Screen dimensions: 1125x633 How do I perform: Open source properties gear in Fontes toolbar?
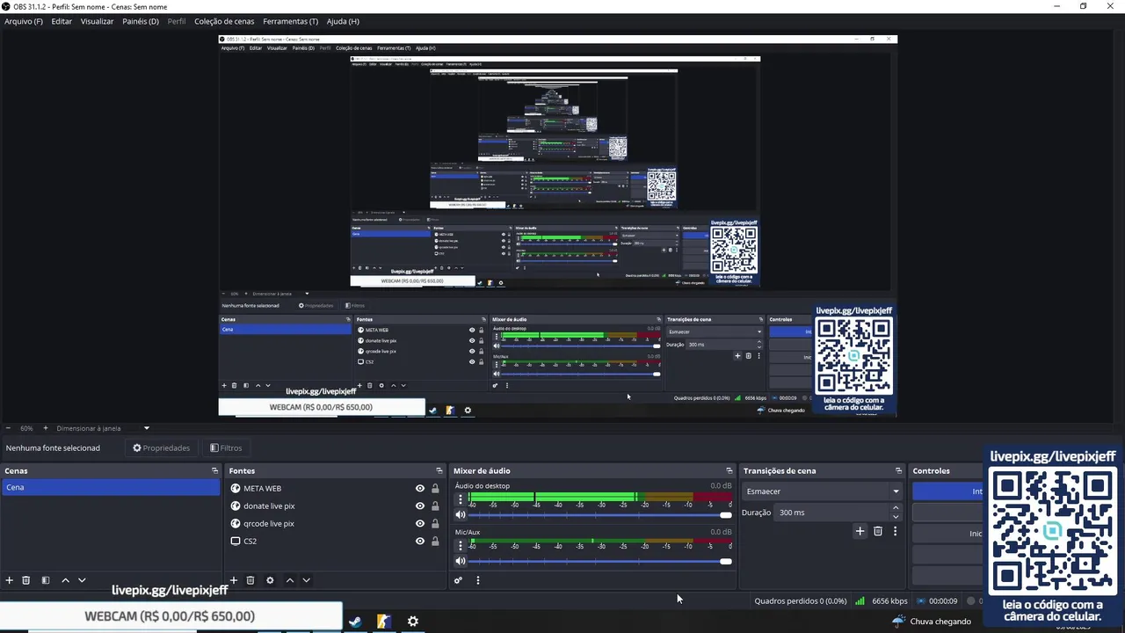pos(270,580)
